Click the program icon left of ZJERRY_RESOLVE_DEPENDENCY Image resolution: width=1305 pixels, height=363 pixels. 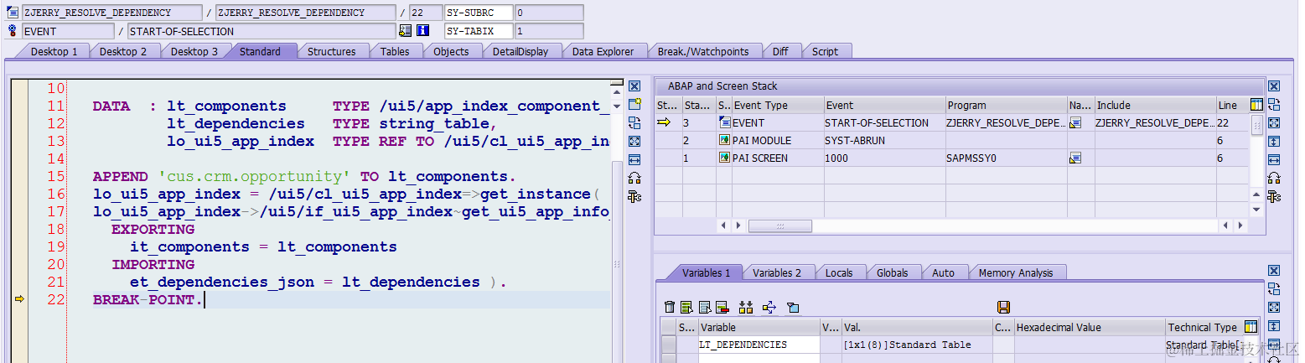pyautogui.click(x=13, y=13)
